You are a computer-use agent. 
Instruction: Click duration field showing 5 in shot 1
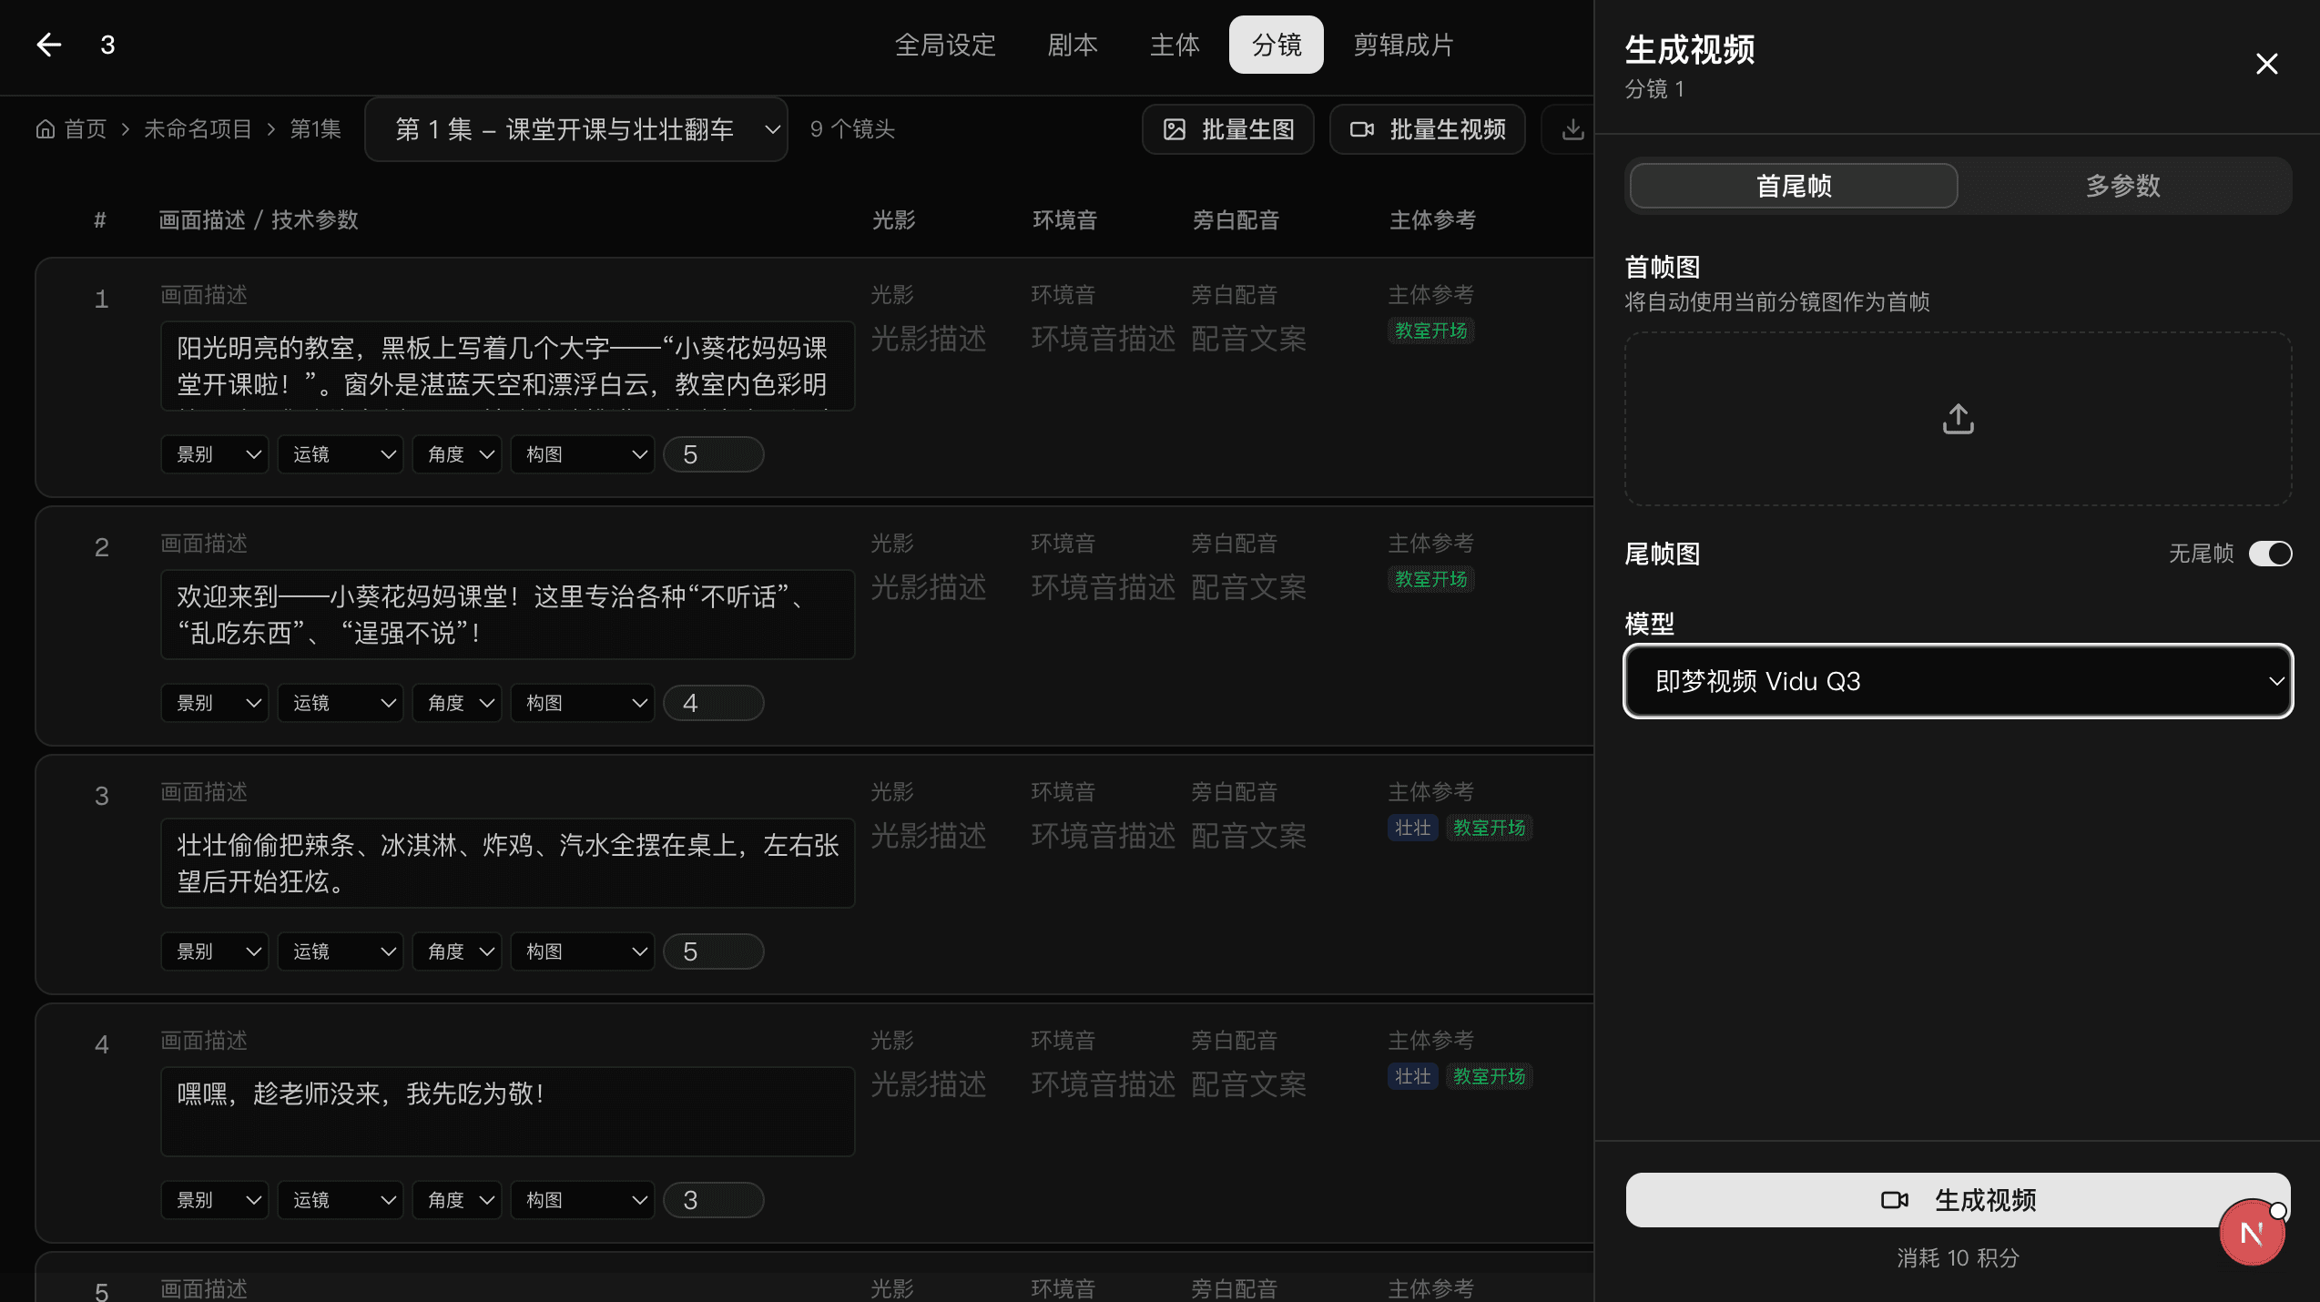click(x=714, y=454)
